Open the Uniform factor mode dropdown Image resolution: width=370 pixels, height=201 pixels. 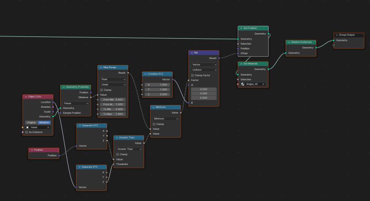[x=204, y=70]
